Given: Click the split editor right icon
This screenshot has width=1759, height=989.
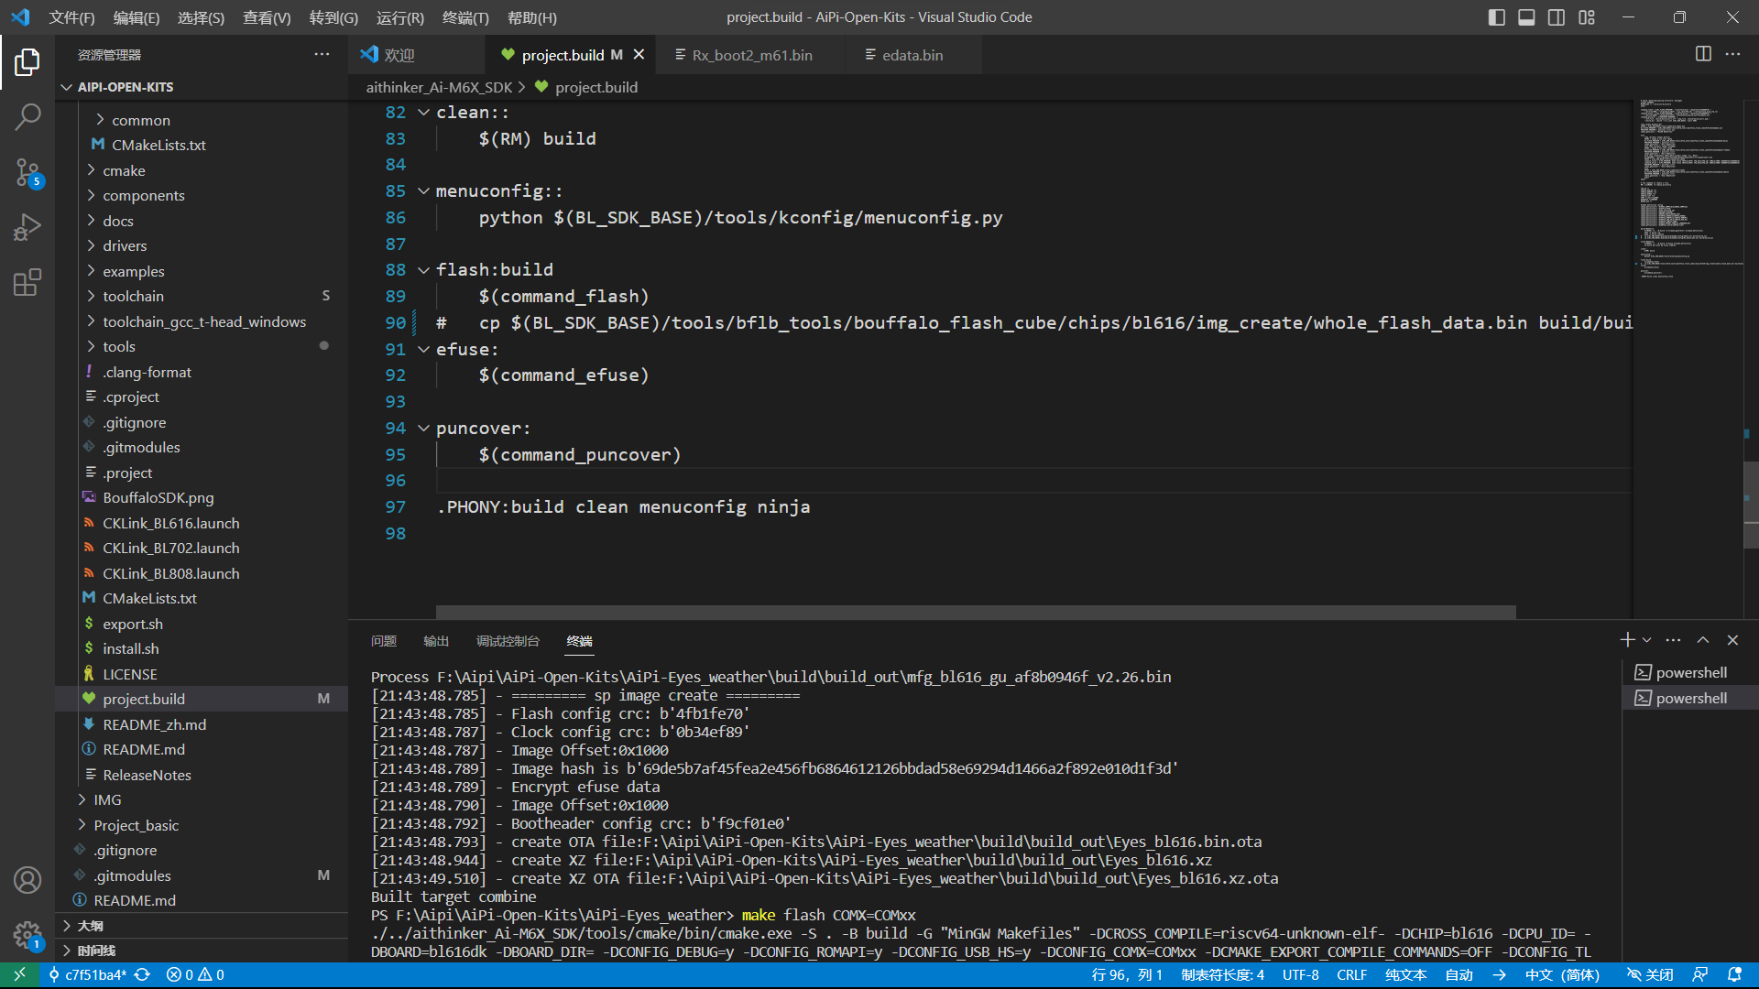Looking at the screenshot, I should click(1703, 54).
